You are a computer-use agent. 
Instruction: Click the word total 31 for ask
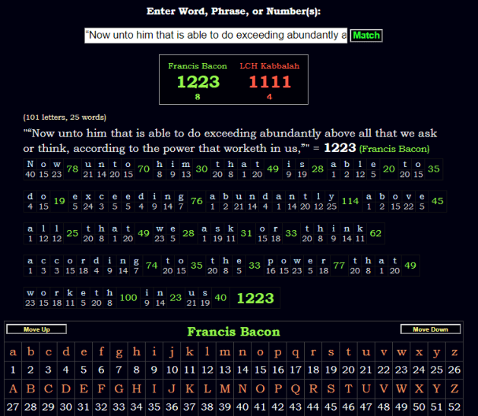click(246, 233)
